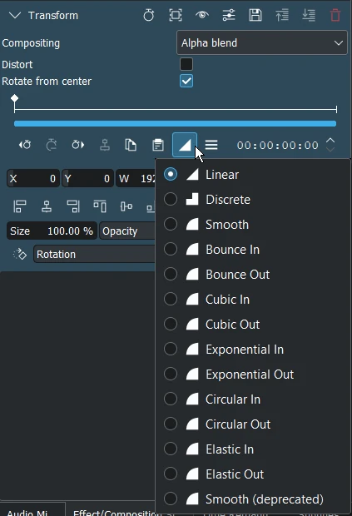352x516 pixels.
Task: Align clip to left edge
Action: tap(20, 206)
